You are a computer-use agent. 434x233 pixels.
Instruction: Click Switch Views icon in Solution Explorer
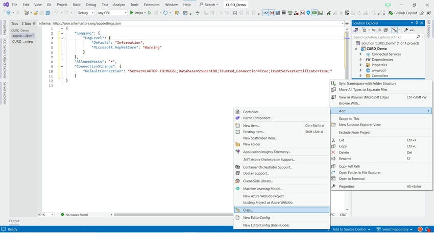click(356, 30)
